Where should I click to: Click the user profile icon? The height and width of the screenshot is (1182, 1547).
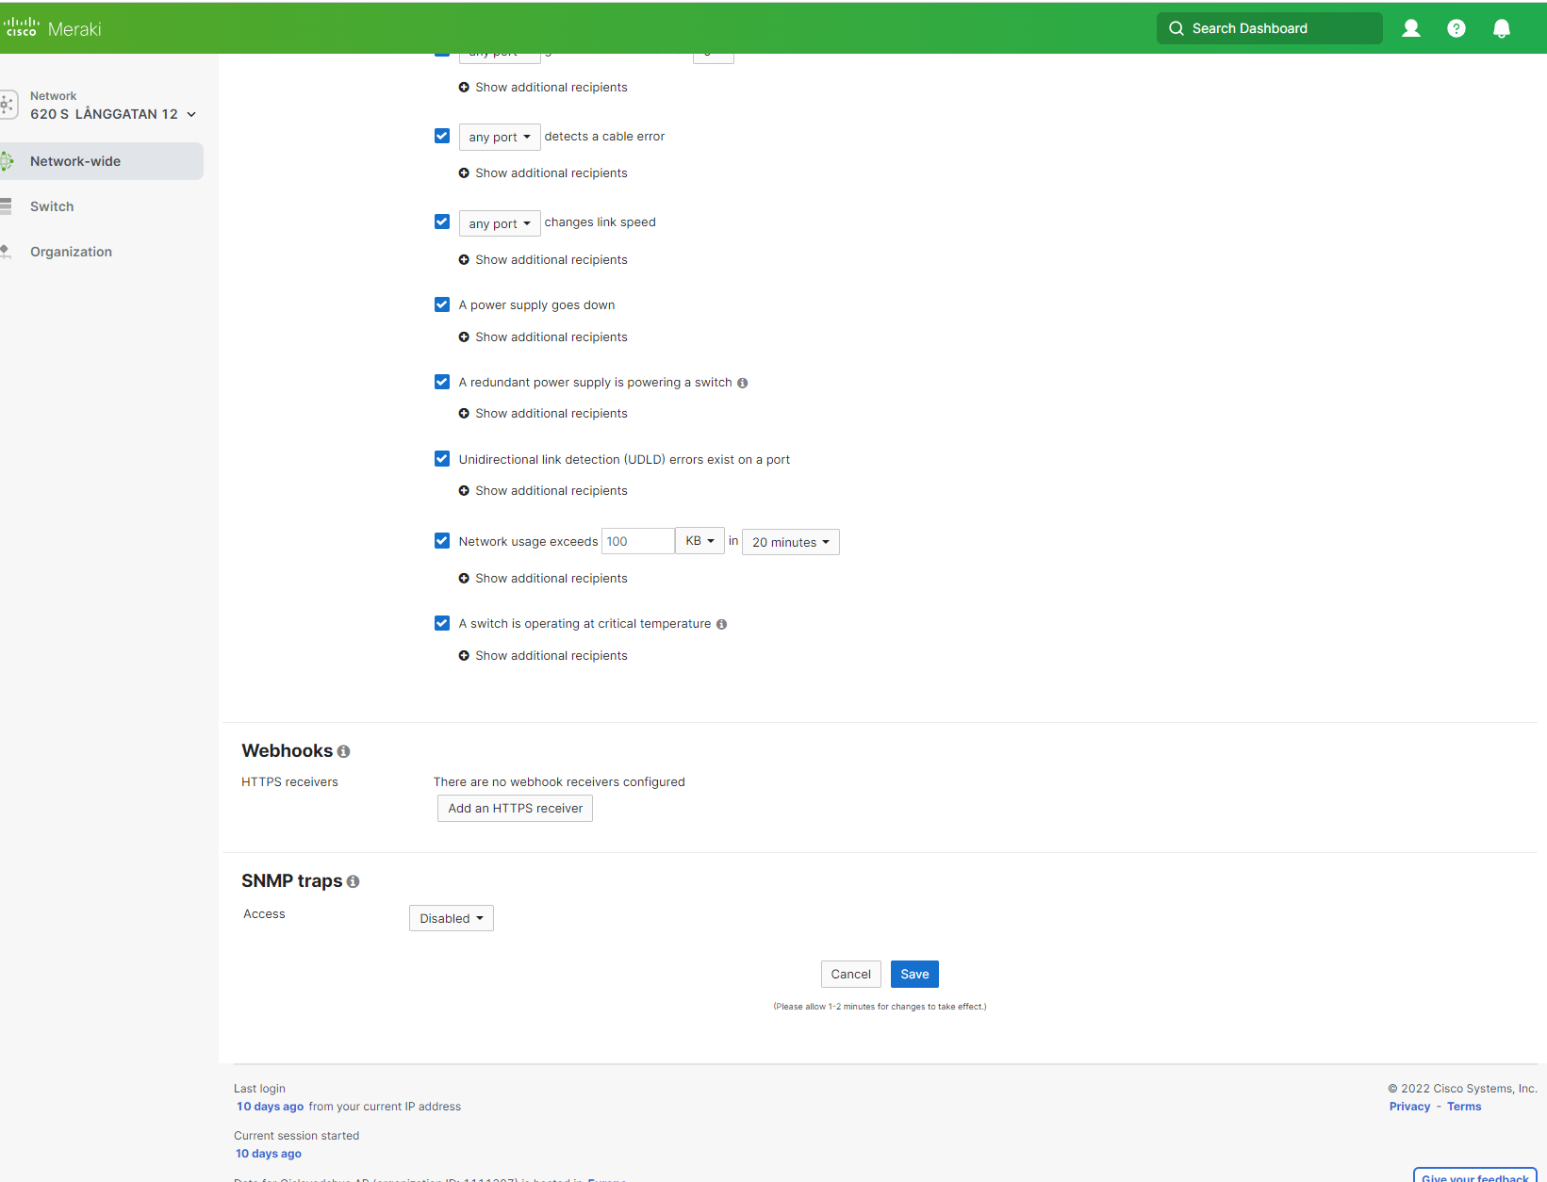tap(1410, 27)
